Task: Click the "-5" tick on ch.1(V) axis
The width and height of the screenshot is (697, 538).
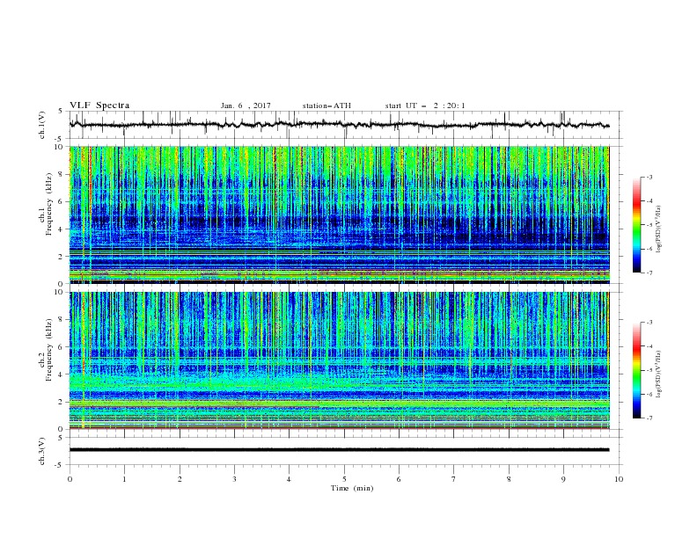Action: [60, 139]
